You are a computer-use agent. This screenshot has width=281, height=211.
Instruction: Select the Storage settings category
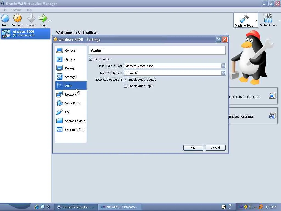click(x=71, y=77)
